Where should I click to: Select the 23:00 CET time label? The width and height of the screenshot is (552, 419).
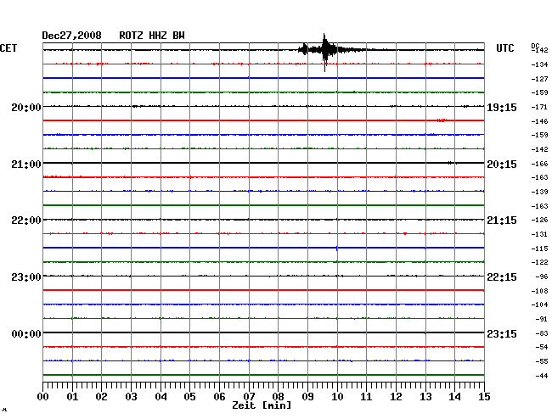tap(26, 277)
